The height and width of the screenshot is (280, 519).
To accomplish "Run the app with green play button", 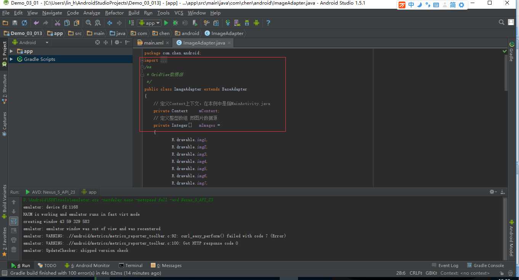I will [166, 23].
